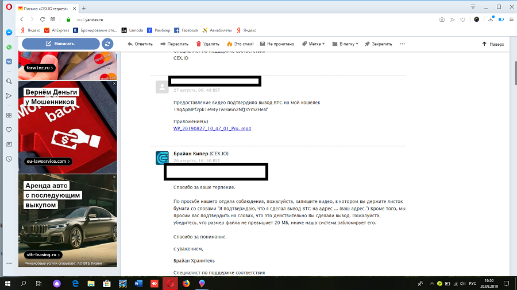Open Messenger in Opera sidebar
517x290 pixels.
[x=9, y=33]
